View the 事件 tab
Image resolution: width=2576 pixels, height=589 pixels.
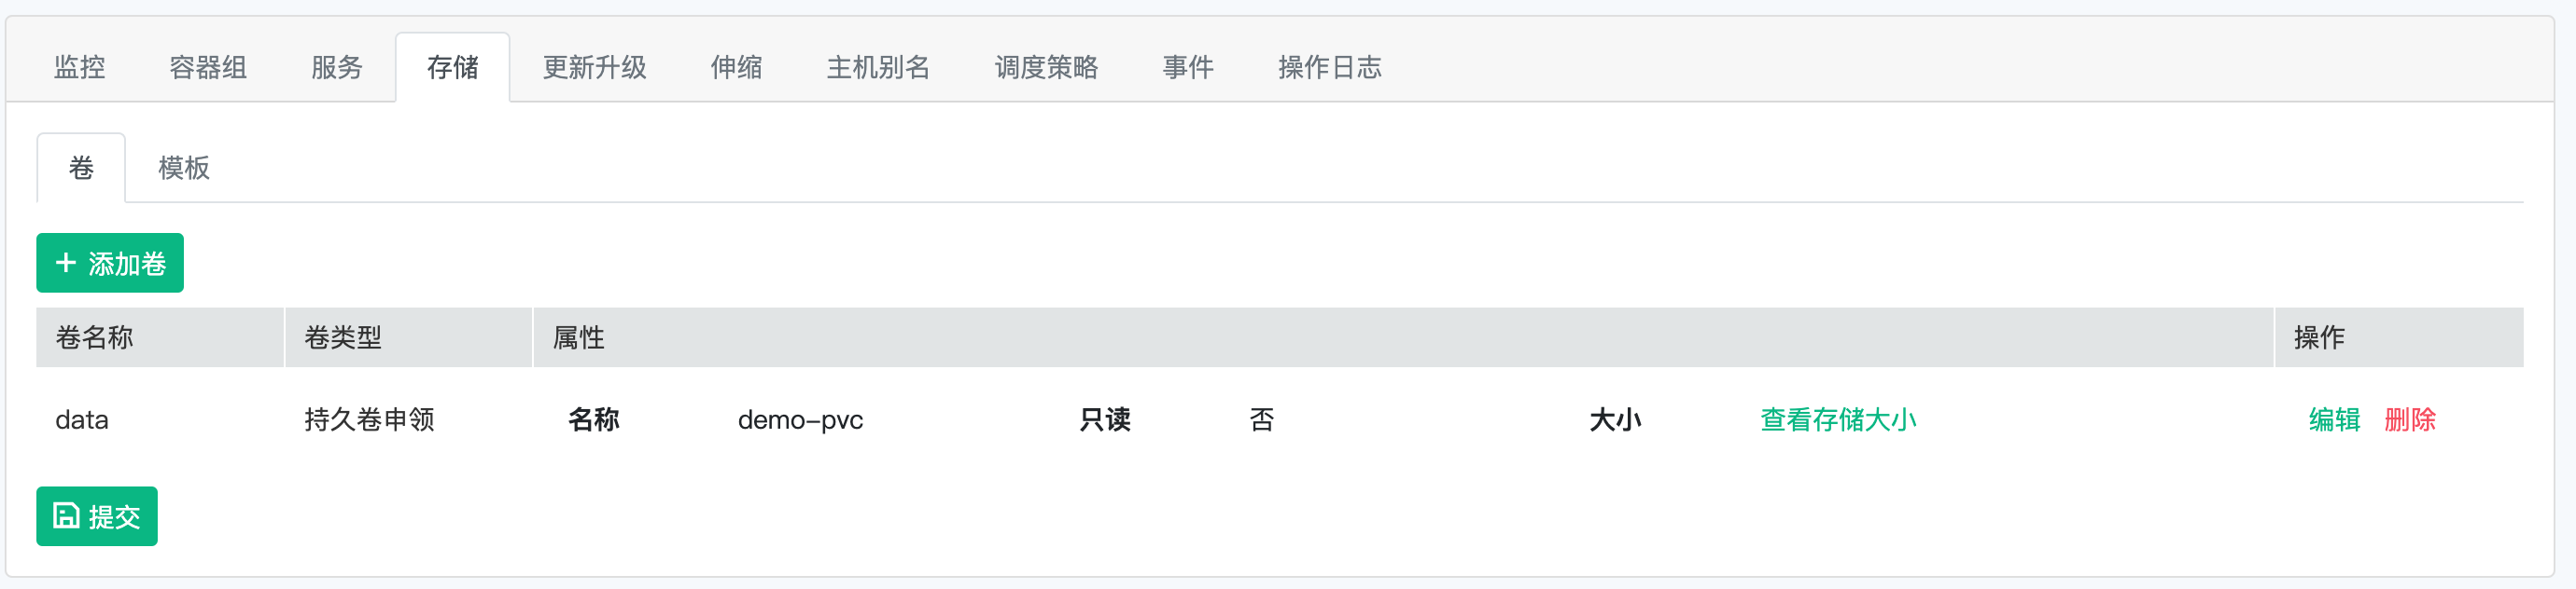pos(1189,67)
